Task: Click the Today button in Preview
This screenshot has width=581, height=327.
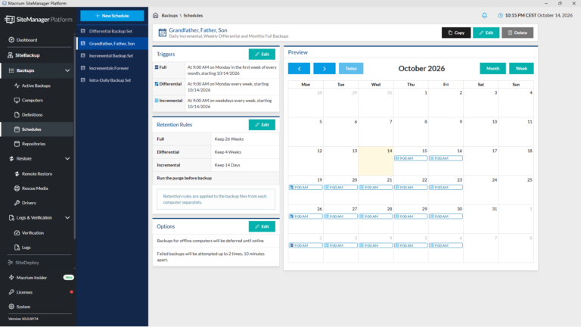Action: click(351, 69)
